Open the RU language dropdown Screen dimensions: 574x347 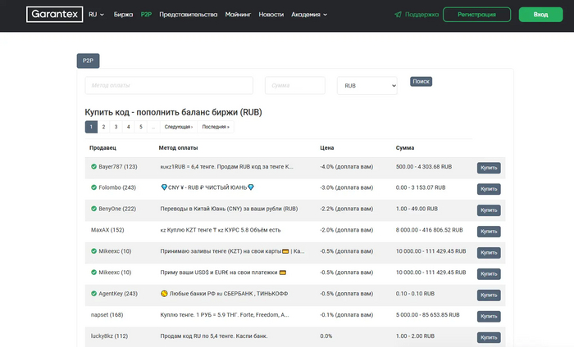click(x=96, y=15)
